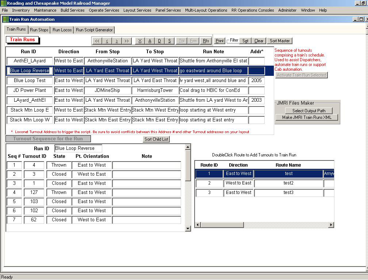Open the Operate Services menu
This screenshot has height=280, width=368.
click(x=104, y=10)
